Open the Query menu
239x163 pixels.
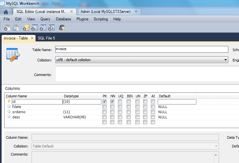[45, 19]
